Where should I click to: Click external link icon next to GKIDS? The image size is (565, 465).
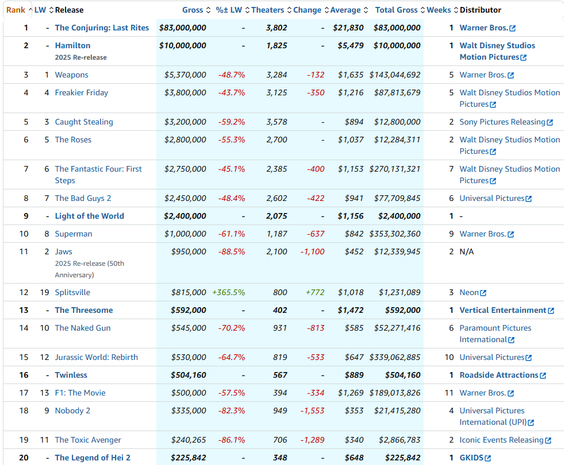pos(488,458)
